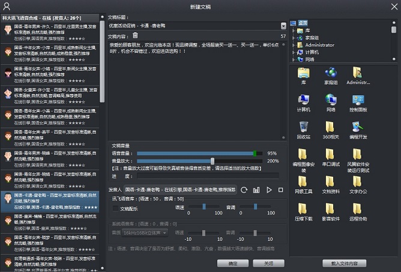
Task: Click the audio levels bar-chart icon
Action: coord(256,190)
